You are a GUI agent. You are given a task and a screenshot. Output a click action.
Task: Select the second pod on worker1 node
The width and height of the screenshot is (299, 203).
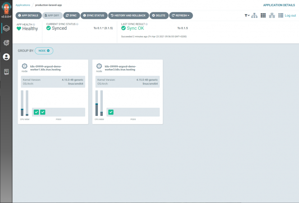(x=43, y=112)
